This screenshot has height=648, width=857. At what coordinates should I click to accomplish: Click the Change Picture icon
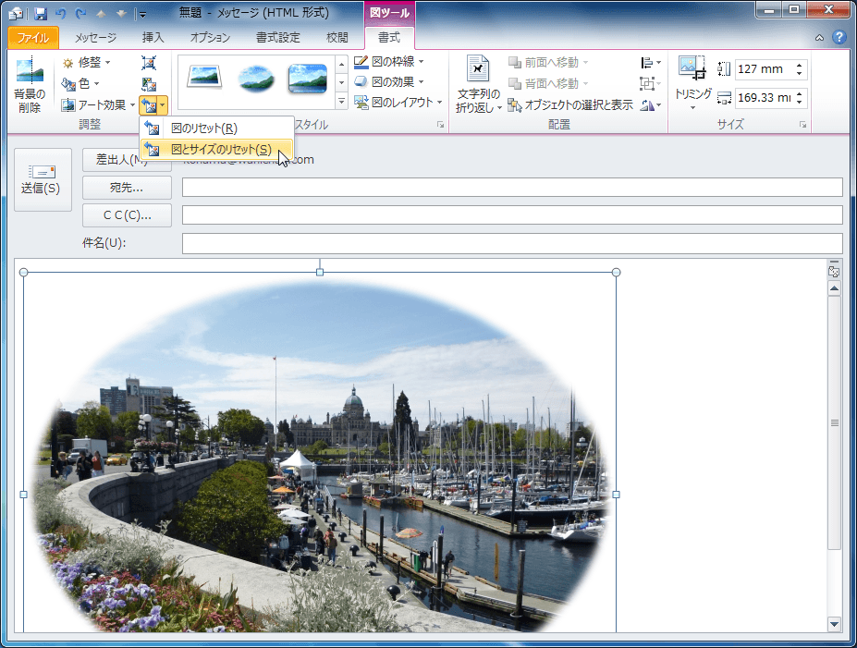(149, 83)
